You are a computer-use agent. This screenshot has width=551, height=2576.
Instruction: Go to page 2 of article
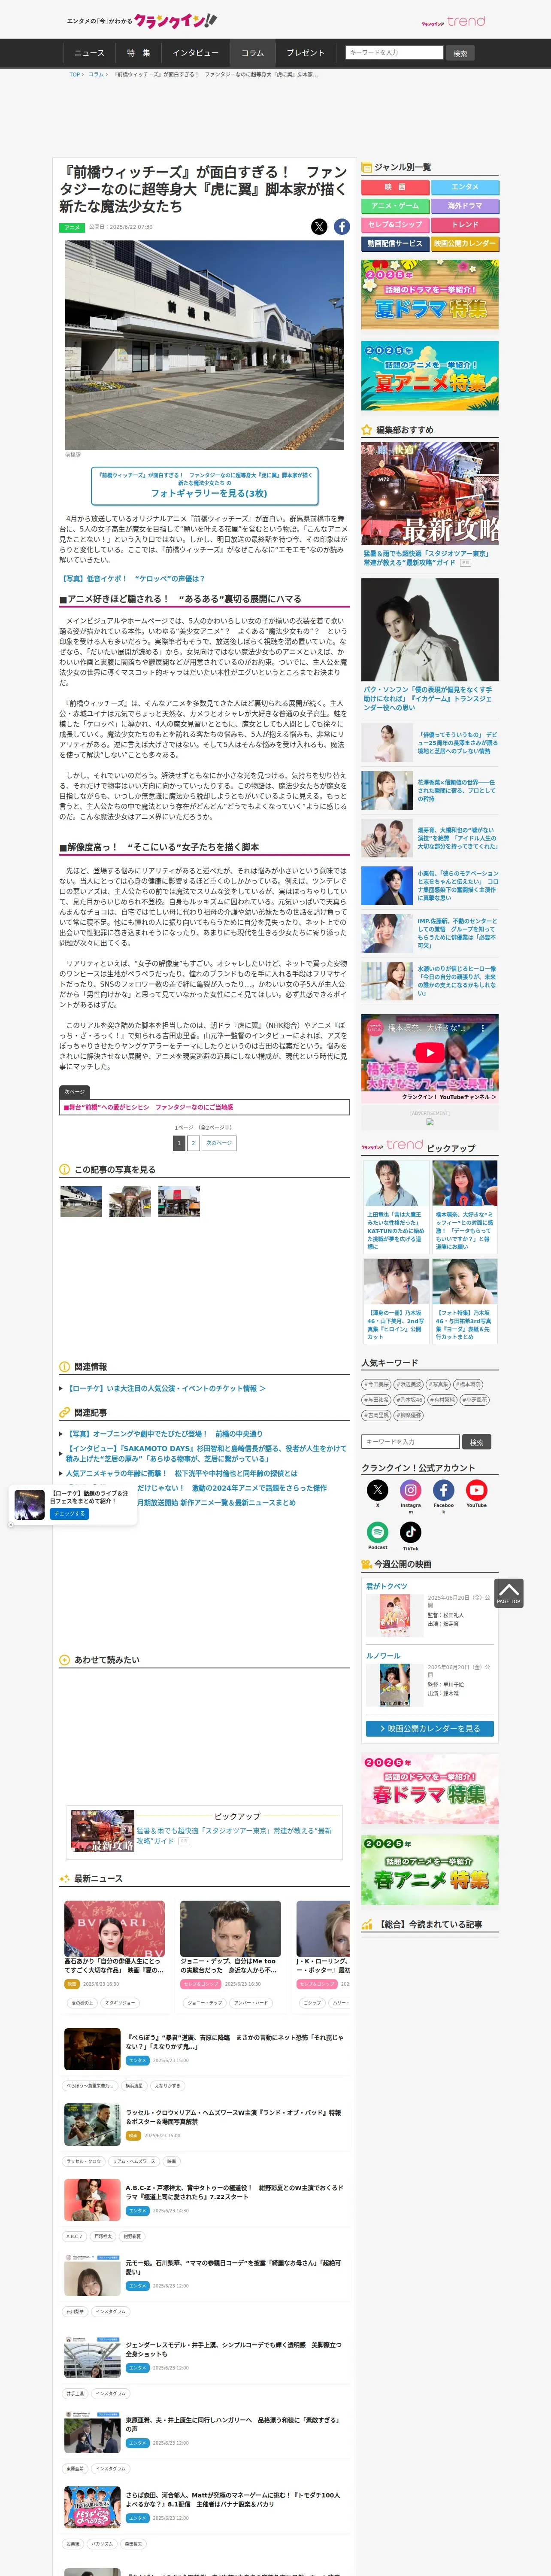194,1143
